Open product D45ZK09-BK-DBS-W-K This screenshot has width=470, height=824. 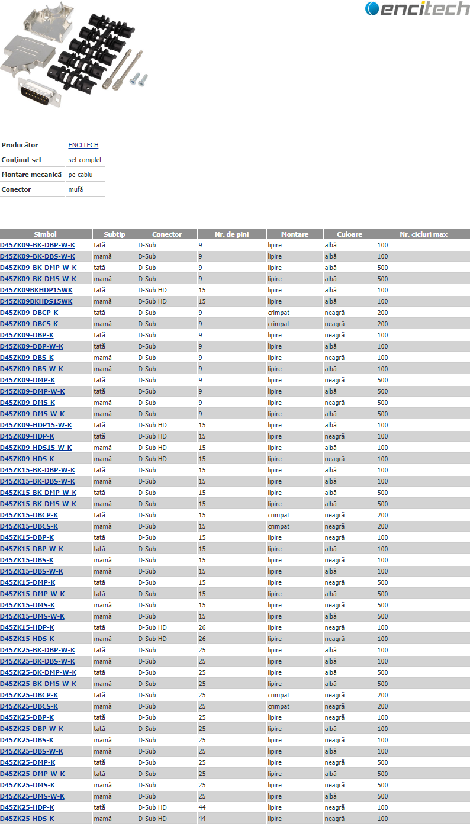point(37,256)
